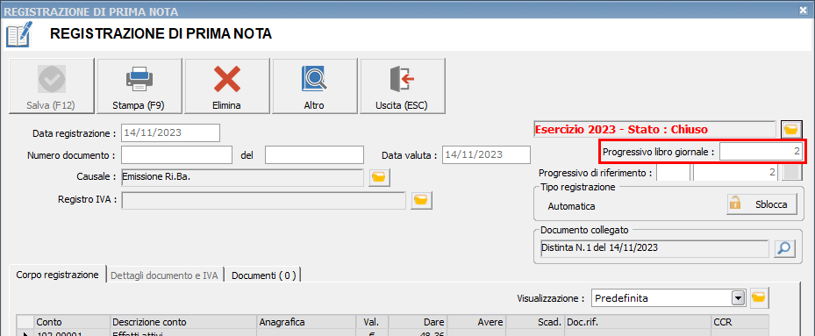
Task: Click the Causale field Emissione Ri.Ba.
Action: coord(242,178)
